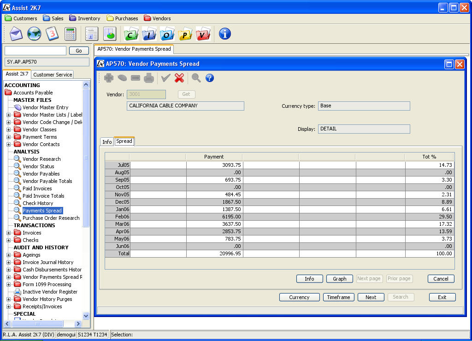Launch the calculator icon
This screenshot has width=472, height=341.
pyautogui.click(x=70, y=34)
